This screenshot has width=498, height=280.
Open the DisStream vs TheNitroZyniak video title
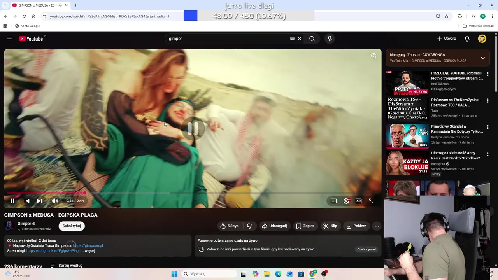pos(456,102)
